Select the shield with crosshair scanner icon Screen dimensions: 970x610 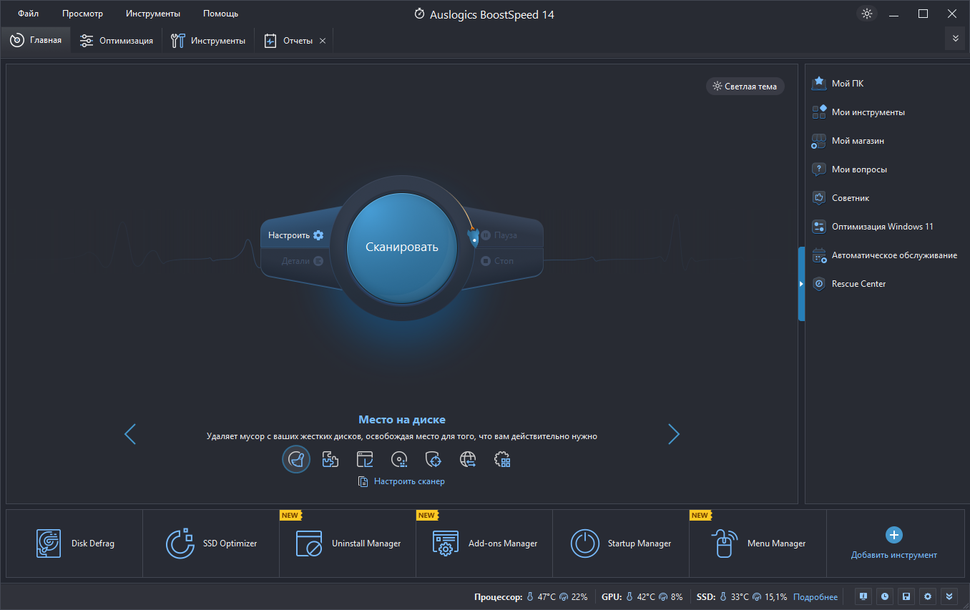(x=433, y=459)
